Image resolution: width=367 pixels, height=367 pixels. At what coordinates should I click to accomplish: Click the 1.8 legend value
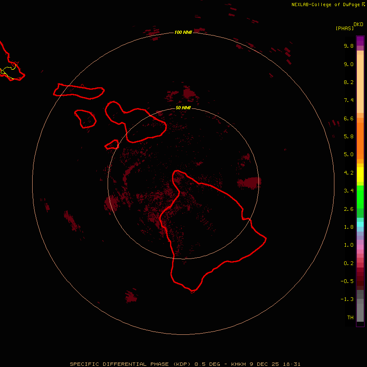coord(349,227)
